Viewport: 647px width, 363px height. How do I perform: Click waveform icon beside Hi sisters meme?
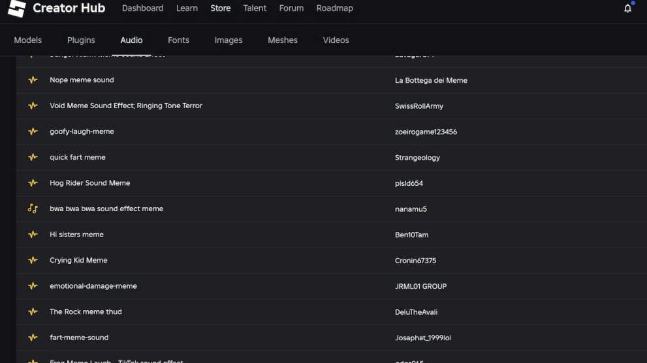33,235
